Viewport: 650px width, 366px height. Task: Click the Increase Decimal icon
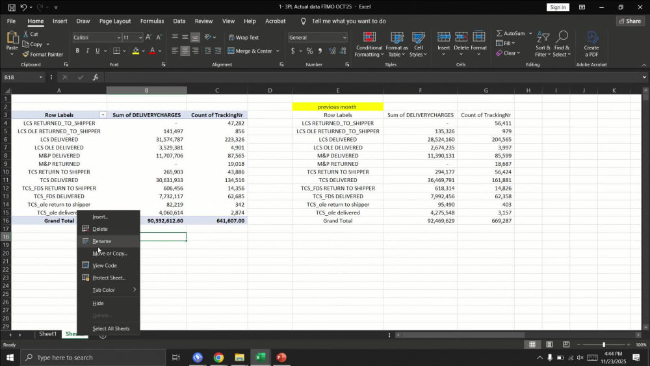pyautogui.click(x=332, y=51)
